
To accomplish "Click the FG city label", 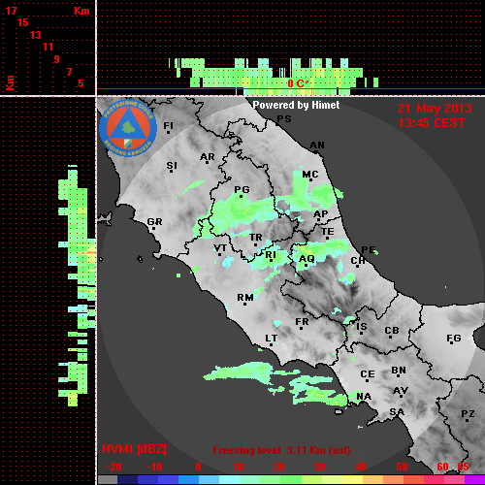I will [454, 339].
